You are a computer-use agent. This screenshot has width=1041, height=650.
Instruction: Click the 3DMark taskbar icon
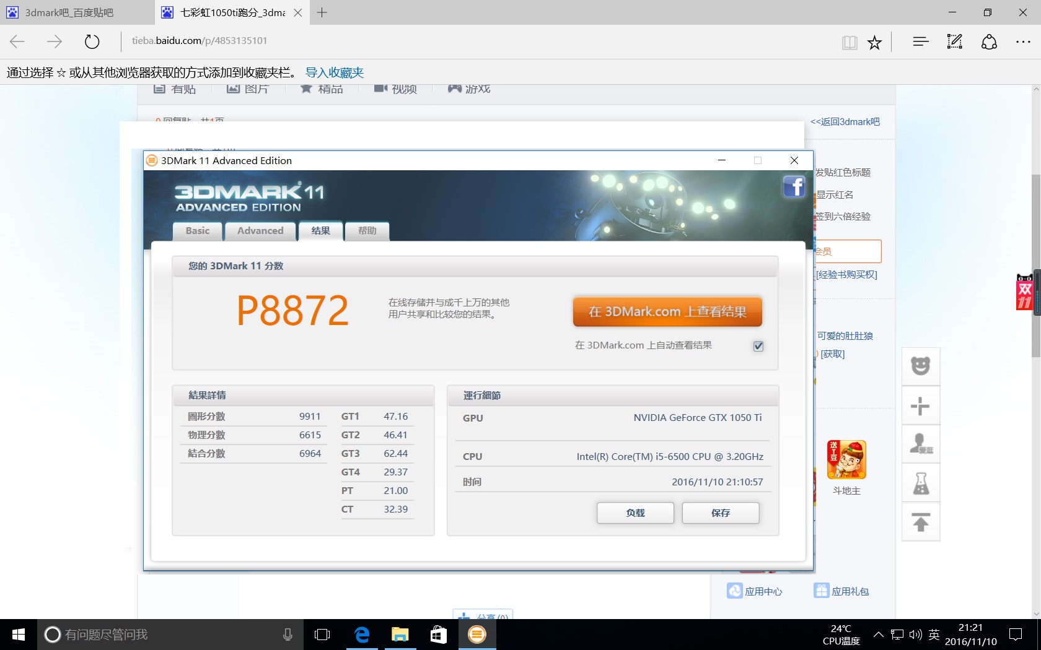477,635
